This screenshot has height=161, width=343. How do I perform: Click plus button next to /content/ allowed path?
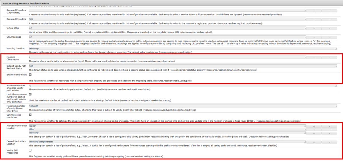(x=314, y=133)
